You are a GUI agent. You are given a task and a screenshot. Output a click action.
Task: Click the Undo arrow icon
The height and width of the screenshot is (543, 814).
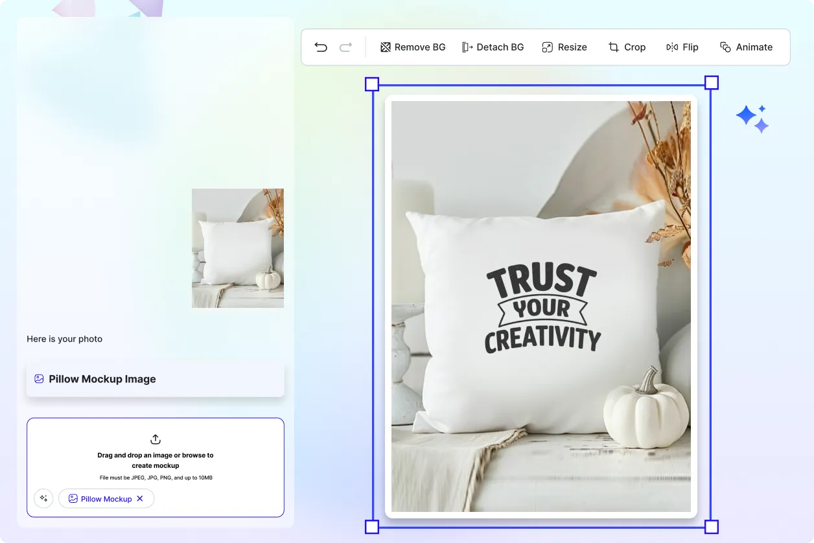pos(321,47)
